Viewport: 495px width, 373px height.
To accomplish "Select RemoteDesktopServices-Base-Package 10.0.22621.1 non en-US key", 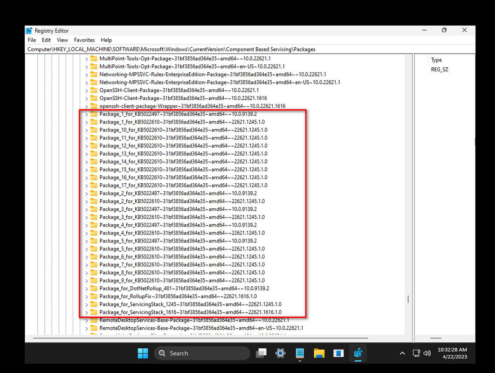I will [x=194, y=320].
